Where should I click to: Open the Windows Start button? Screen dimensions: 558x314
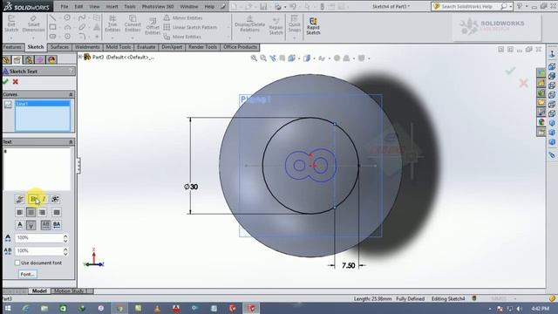coord(8,308)
